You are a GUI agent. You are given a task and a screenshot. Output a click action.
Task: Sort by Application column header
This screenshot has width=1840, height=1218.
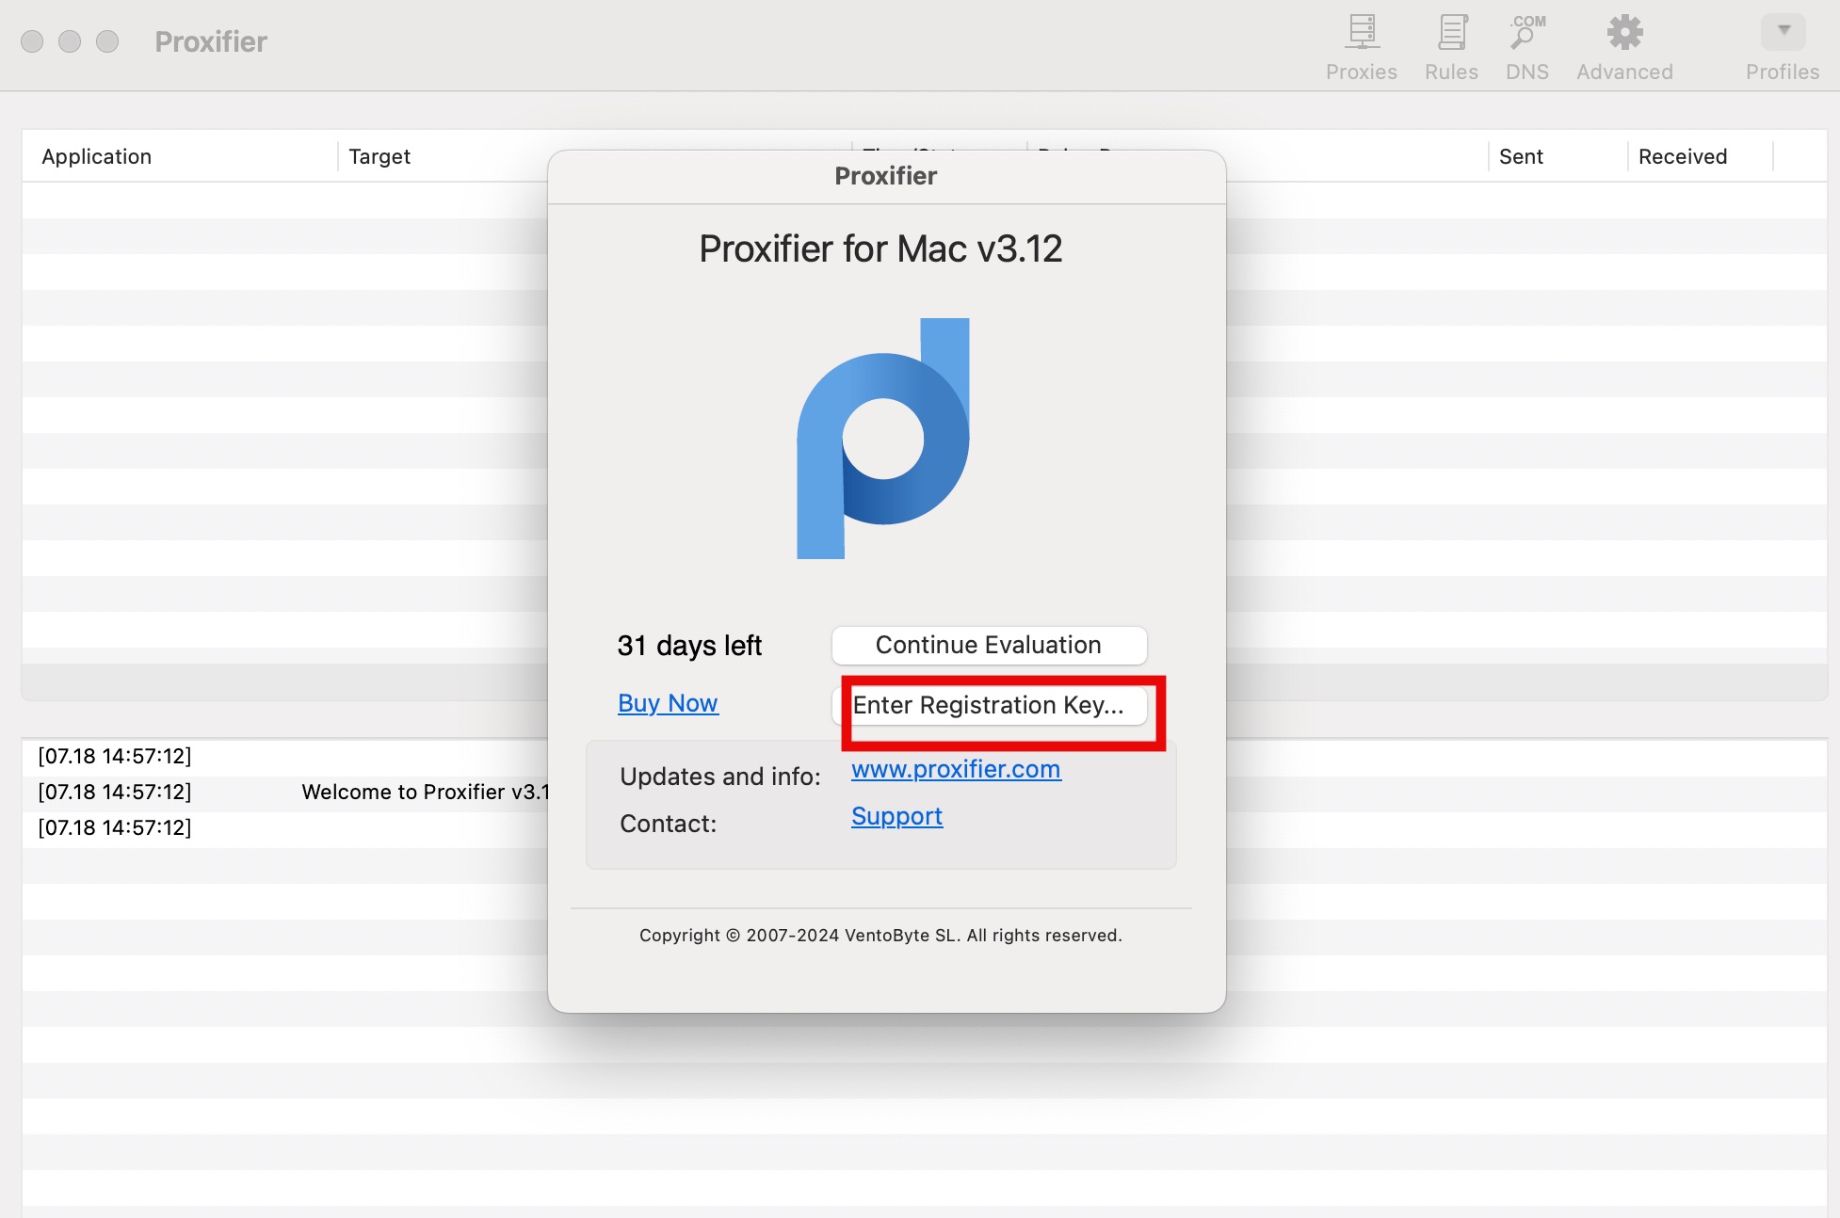[x=97, y=156]
